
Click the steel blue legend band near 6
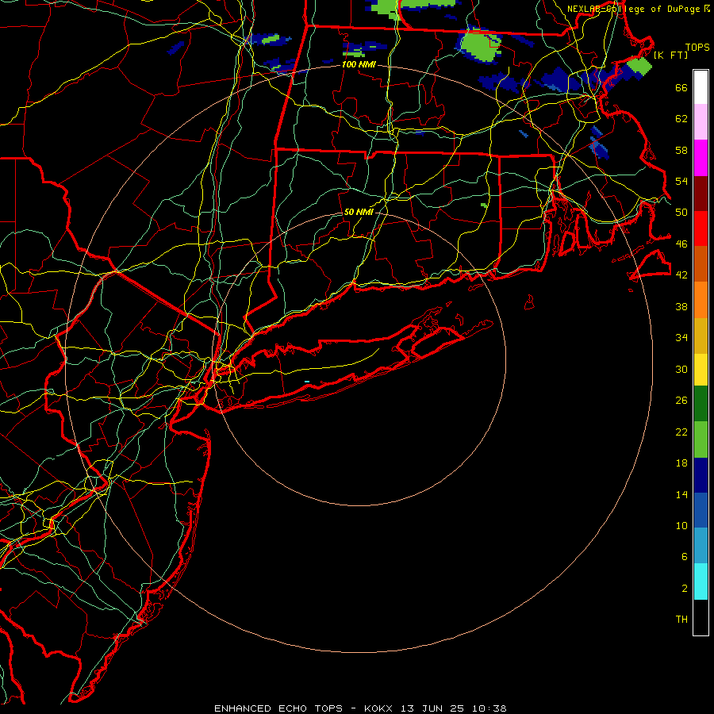(x=701, y=546)
